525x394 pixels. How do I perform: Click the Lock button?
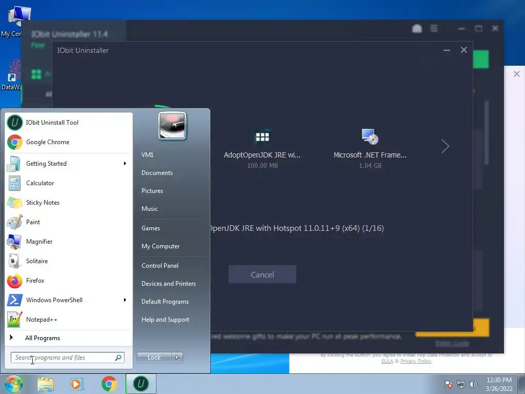(154, 358)
